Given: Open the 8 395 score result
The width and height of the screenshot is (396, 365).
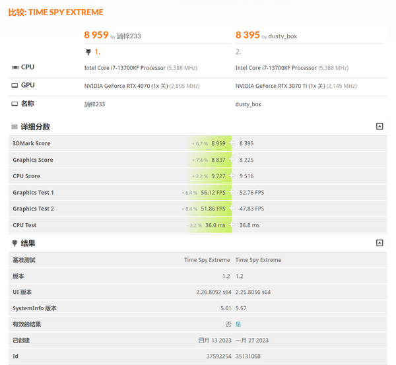Looking at the screenshot, I should 247,35.
